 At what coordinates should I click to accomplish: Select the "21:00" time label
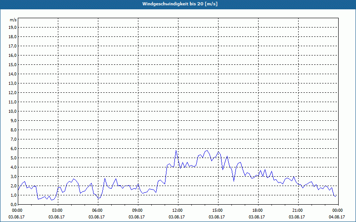pos(298,210)
